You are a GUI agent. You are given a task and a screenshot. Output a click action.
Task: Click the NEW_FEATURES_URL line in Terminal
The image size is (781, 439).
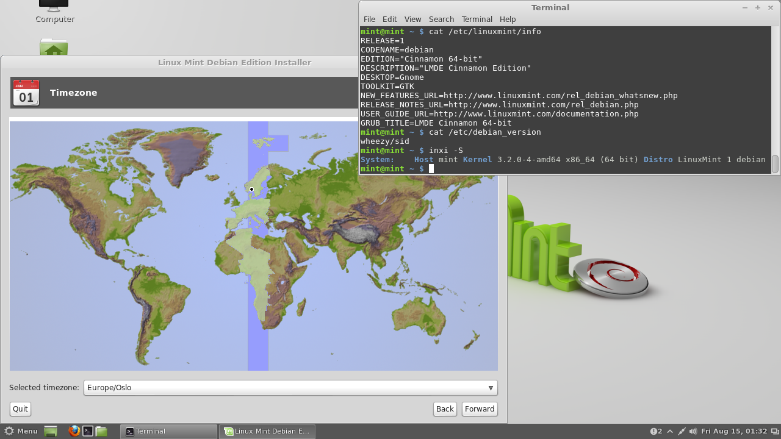[519, 96]
